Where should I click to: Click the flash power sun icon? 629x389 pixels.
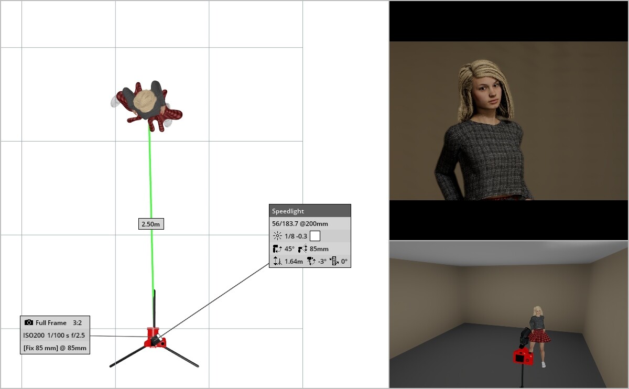pyautogui.click(x=277, y=236)
